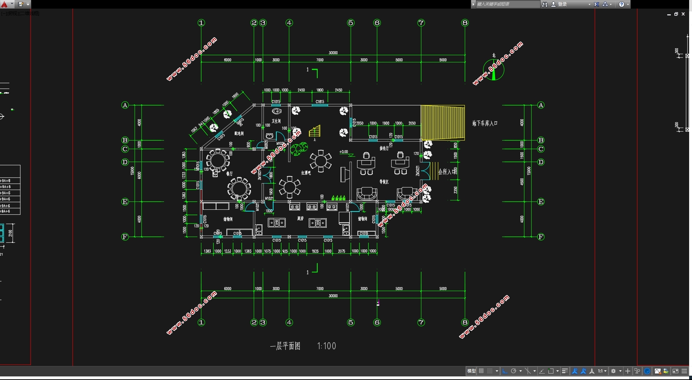
Task: Toggle ortho mode in status bar
Action: [x=505, y=371]
